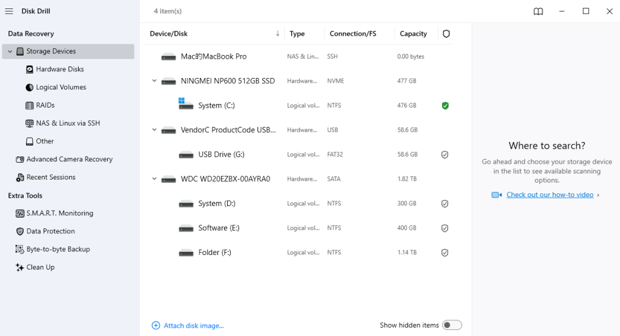Click the FAT32 file system cell
The height and width of the screenshot is (336, 620).
tap(335, 154)
